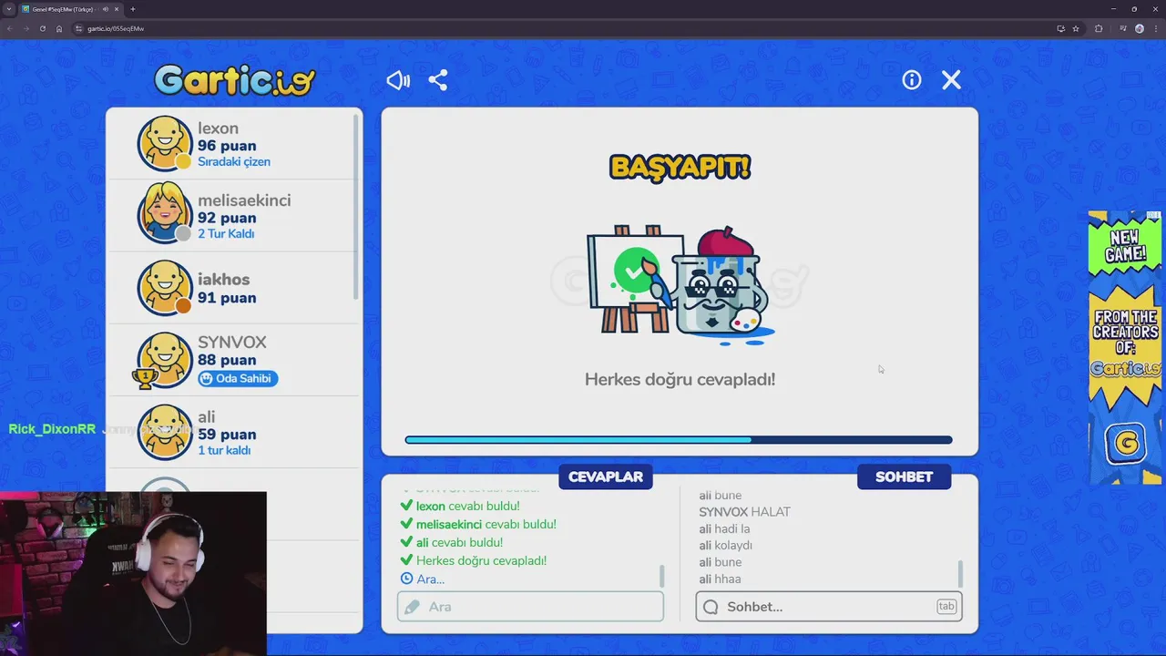
Task: Click the 'ali hadi la' chat message
Action: 724,528
